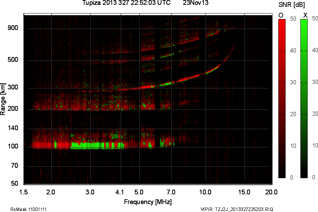Click the 1.5 MHz frequency tick label

pos(23,191)
